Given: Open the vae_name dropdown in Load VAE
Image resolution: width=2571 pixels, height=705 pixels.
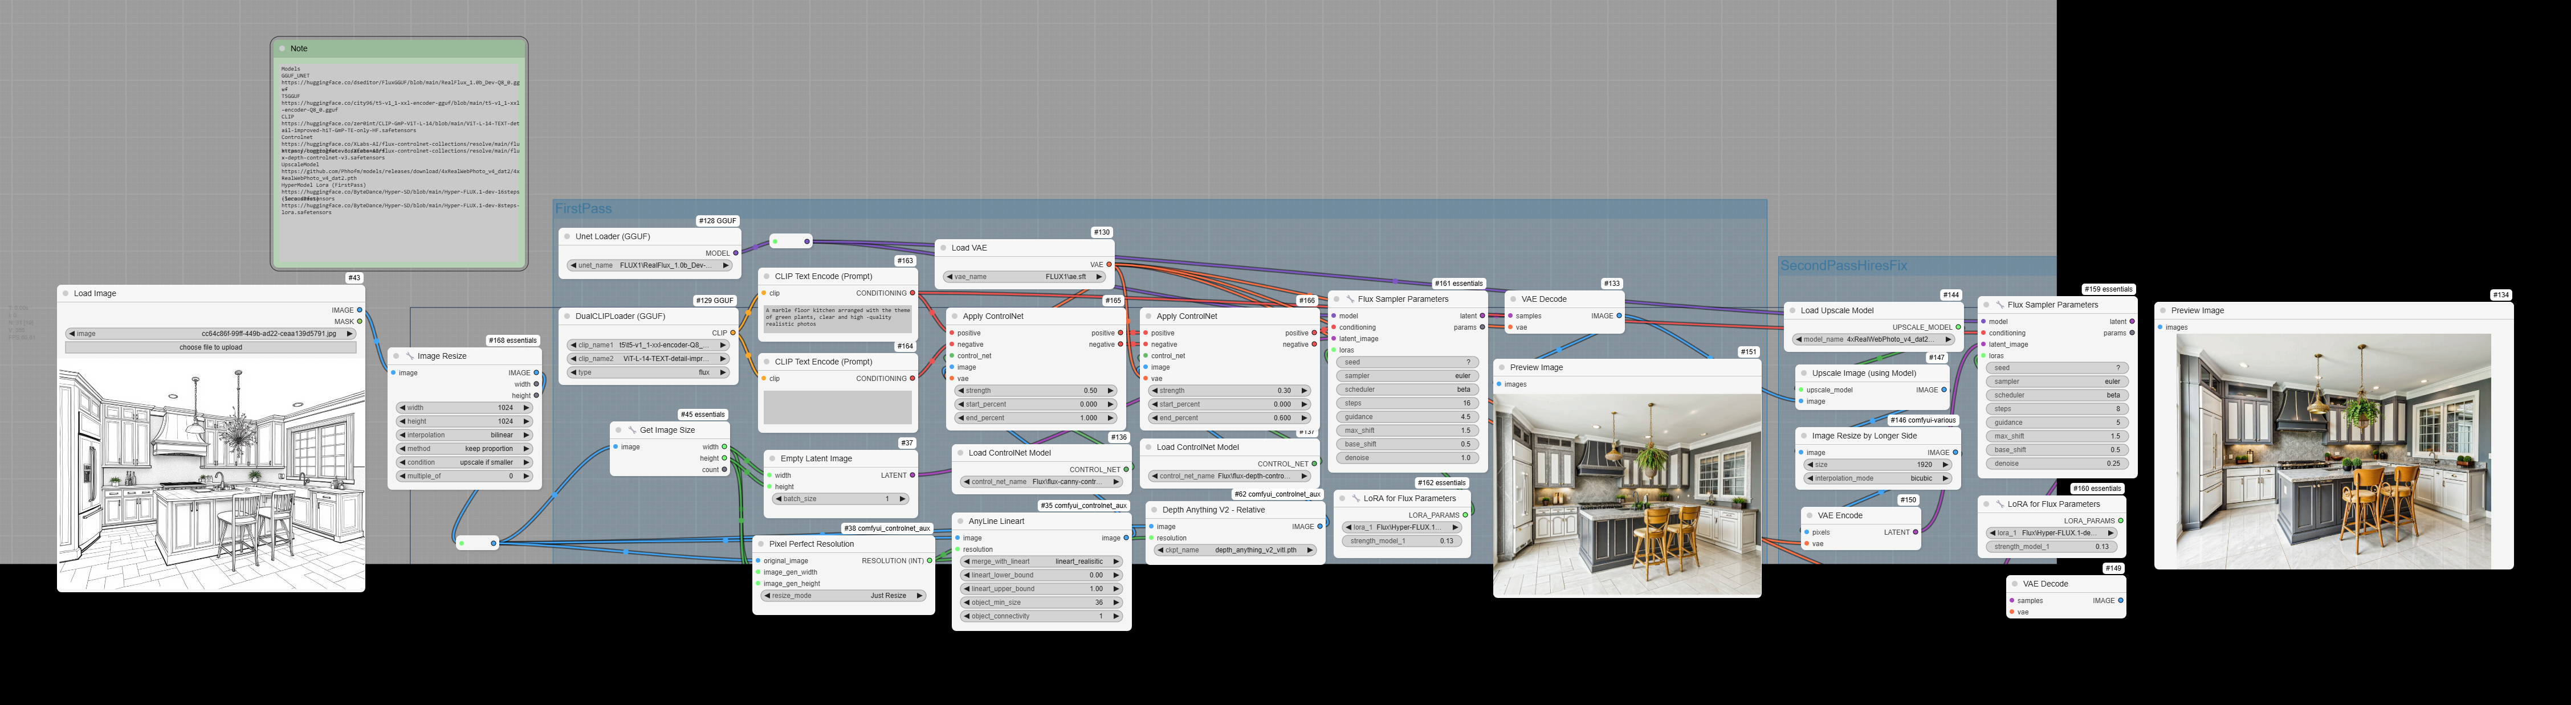Looking at the screenshot, I should point(1025,277).
